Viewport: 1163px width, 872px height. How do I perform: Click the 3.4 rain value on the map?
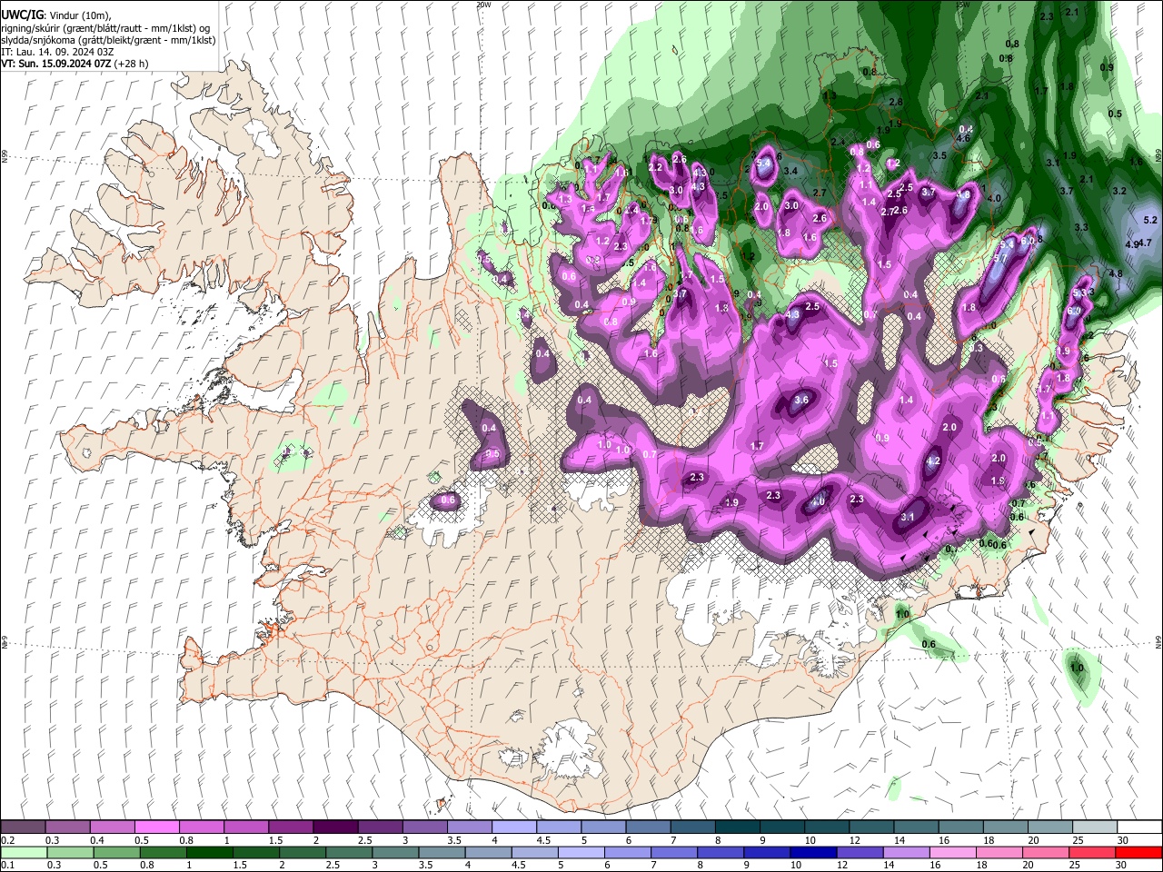(x=790, y=171)
